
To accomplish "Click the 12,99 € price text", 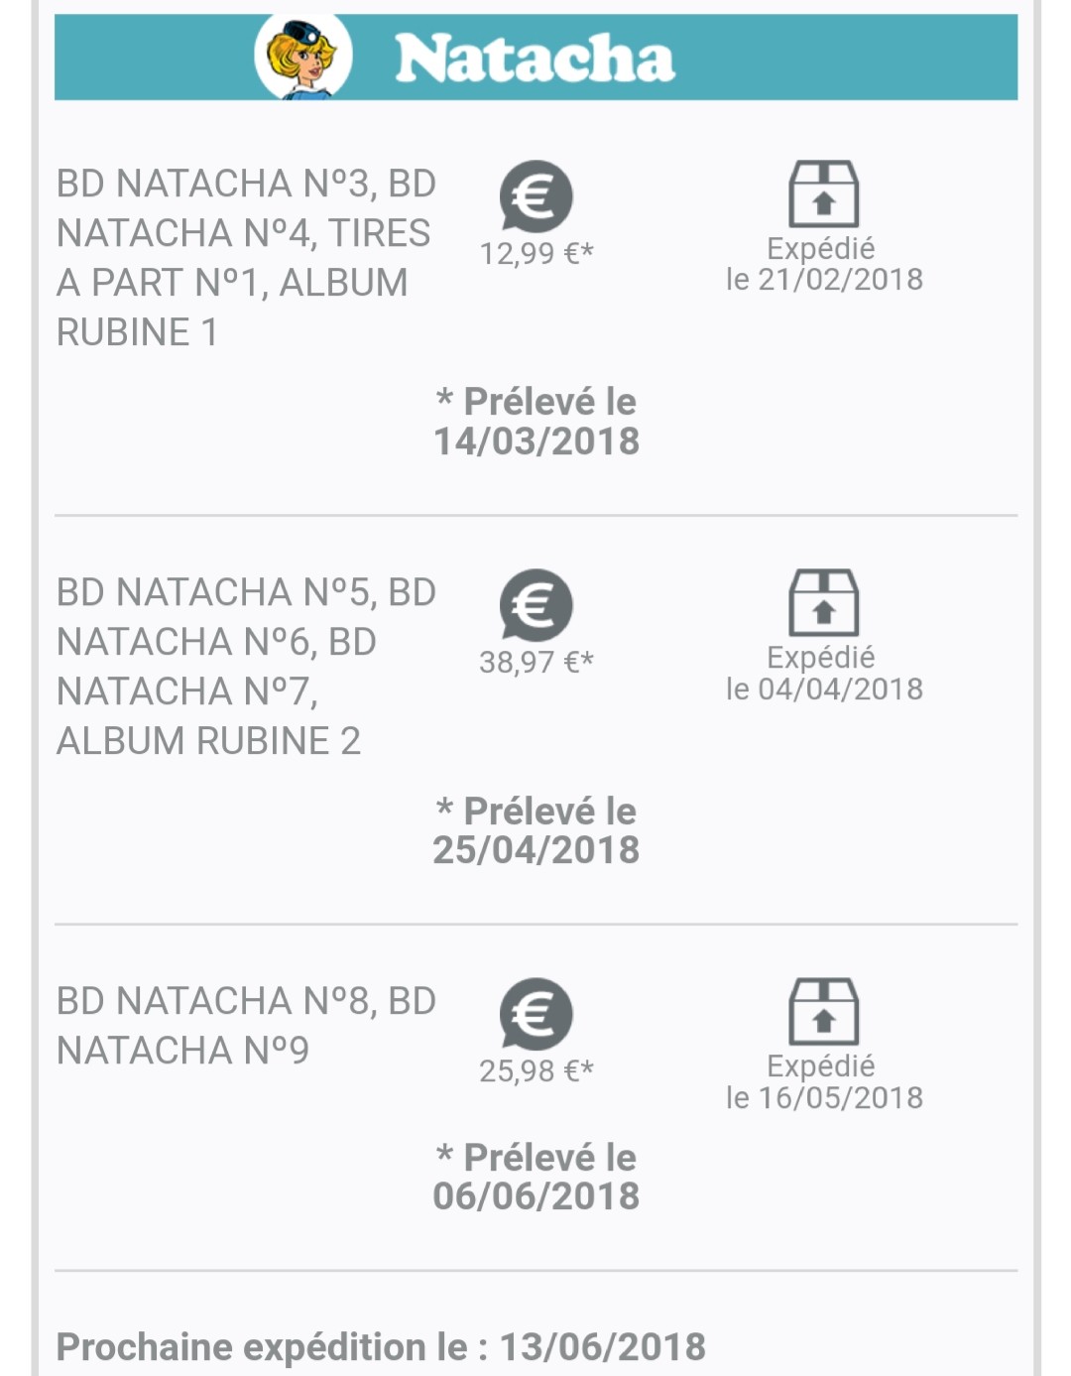I will [536, 254].
